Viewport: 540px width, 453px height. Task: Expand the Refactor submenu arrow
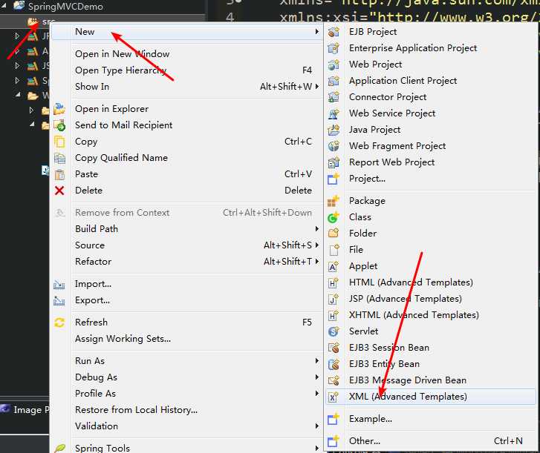[x=316, y=262]
